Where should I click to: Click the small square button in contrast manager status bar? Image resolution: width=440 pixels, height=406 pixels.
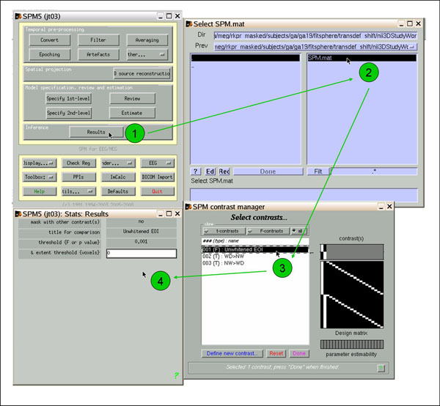[381, 368]
